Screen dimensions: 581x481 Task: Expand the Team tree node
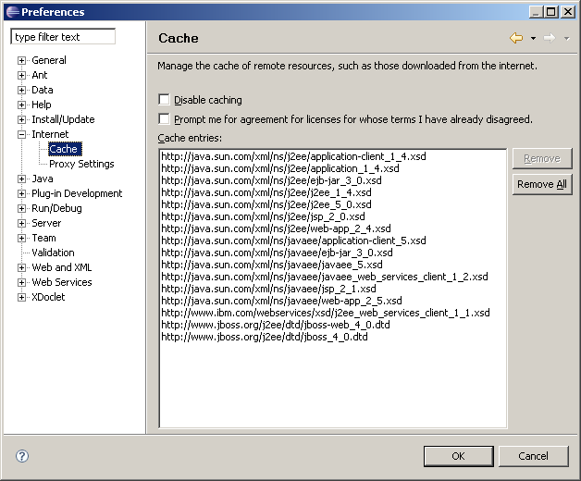pos(21,239)
